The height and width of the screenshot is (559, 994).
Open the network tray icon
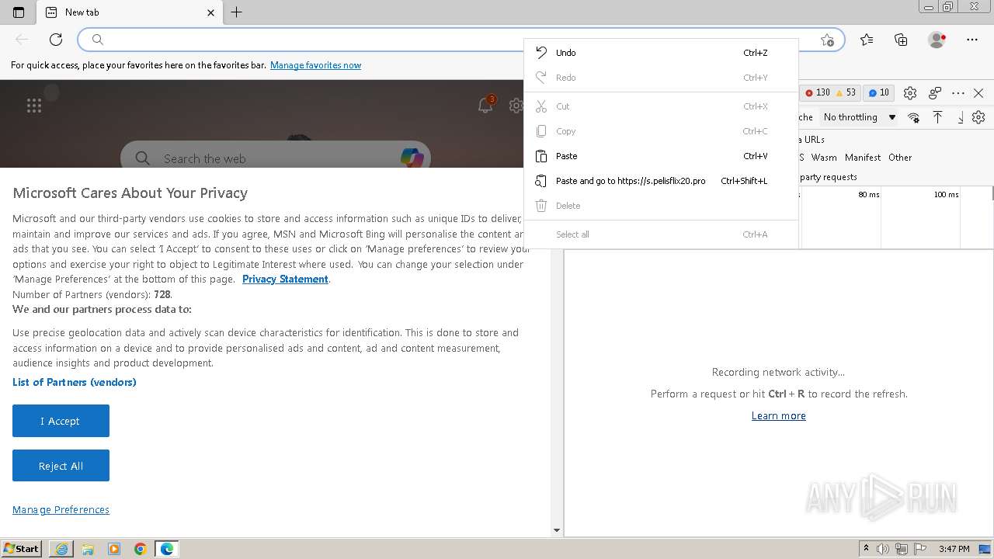click(902, 549)
